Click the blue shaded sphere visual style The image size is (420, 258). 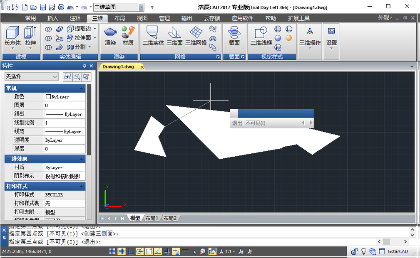tap(278, 38)
